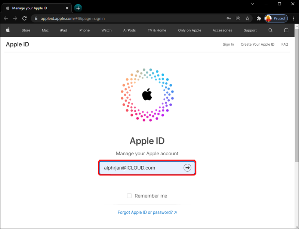Open the Watch menu

click(x=107, y=30)
